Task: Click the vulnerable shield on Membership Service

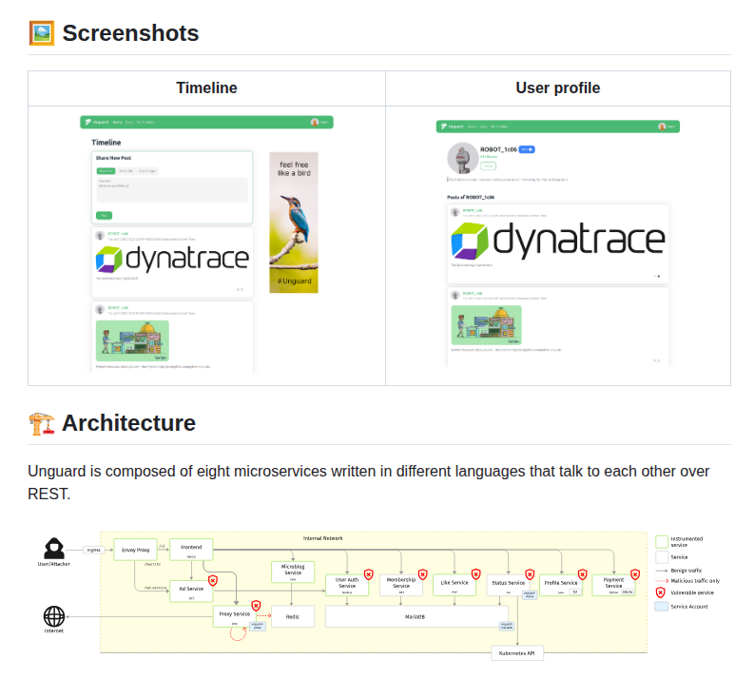Action: pyautogui.click(x=423, y=574)
